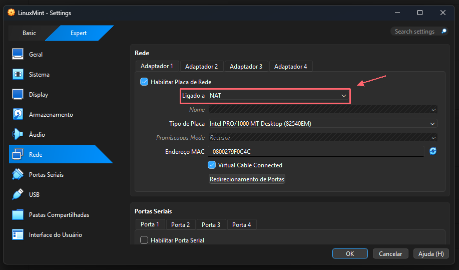The height and width of the screenshot is (270, 459).
Task: Maximize the LinuxMint Settings window
Action: pos(420,13)
